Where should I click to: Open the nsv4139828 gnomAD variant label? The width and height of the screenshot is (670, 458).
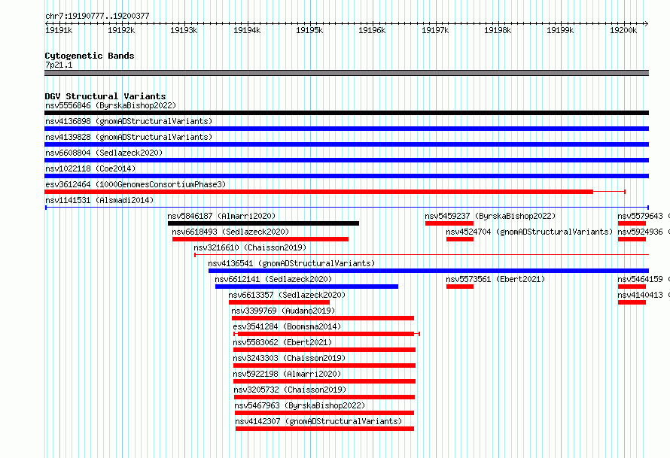[x=129, y=137]
